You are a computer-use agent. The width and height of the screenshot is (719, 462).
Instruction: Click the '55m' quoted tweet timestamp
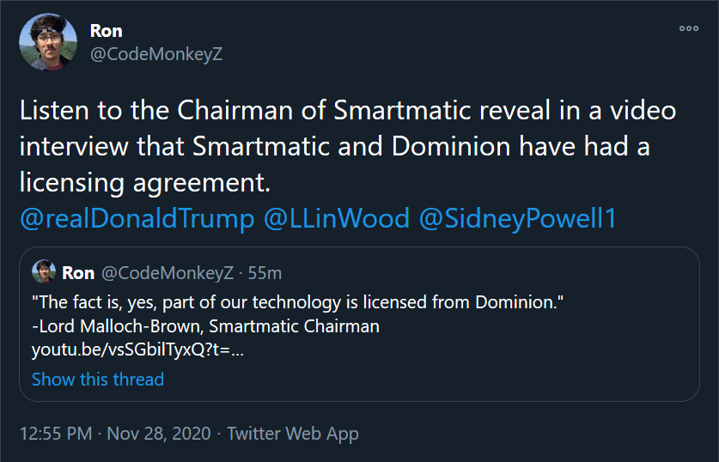[265, 273]
